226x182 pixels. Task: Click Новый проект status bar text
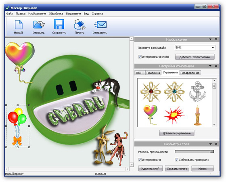coord(14,174)
